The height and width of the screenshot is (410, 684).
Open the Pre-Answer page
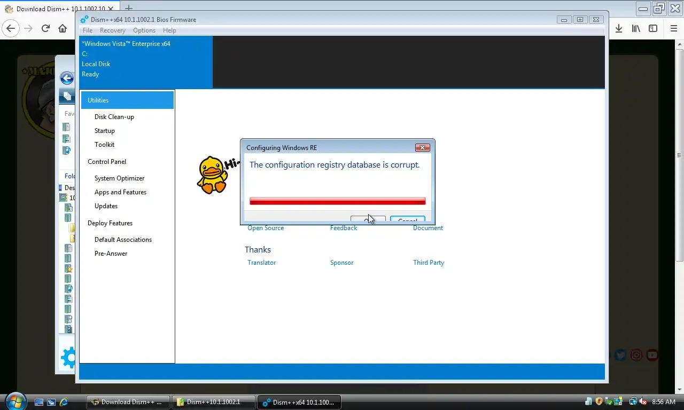point(111,254)
